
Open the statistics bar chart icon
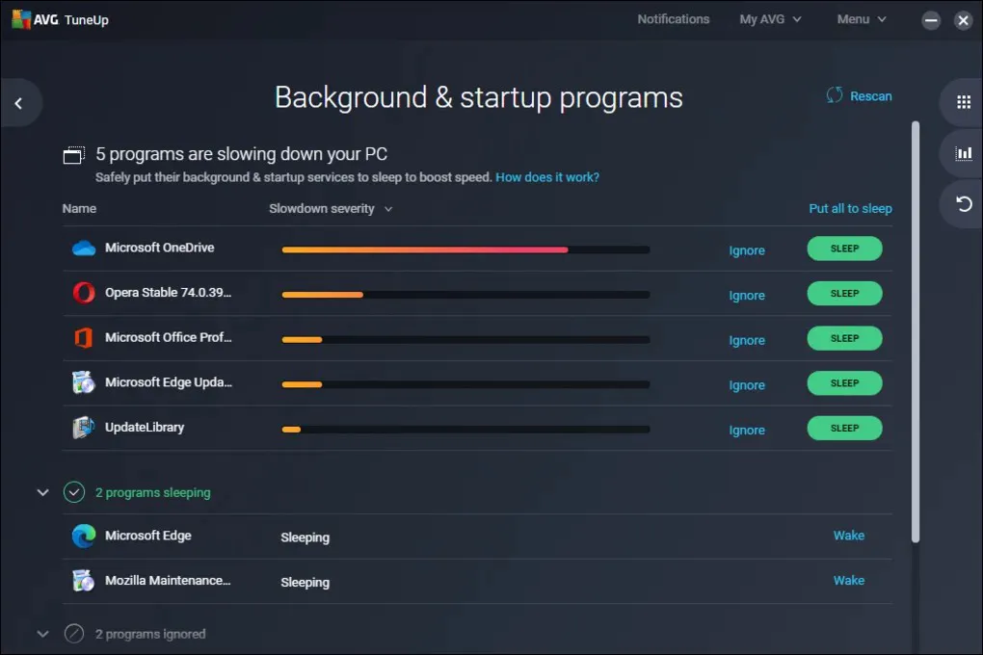963,153
